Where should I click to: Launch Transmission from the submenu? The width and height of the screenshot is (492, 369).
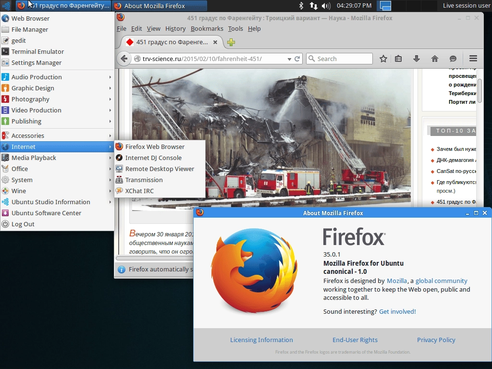tap(160, 180)
